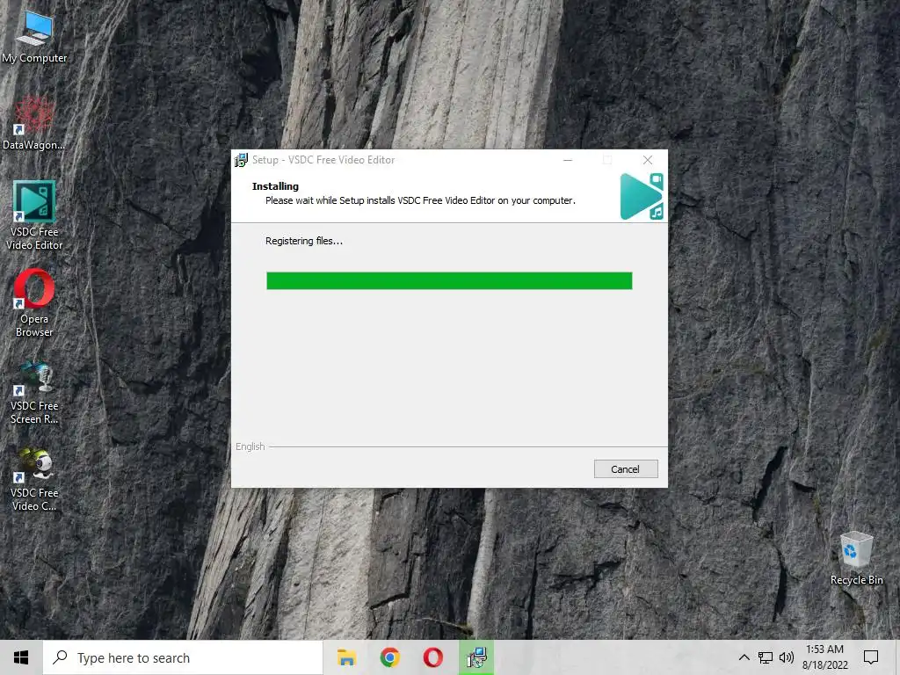Image resolution: width=900 pixels, height=675 pixels.
Task: Select the Recycle Bin icon
Action: pyautogui.click(x=856, y=558)
